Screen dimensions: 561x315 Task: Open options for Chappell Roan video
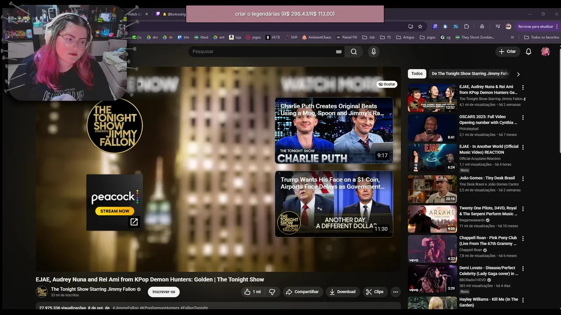pos(523,239)
